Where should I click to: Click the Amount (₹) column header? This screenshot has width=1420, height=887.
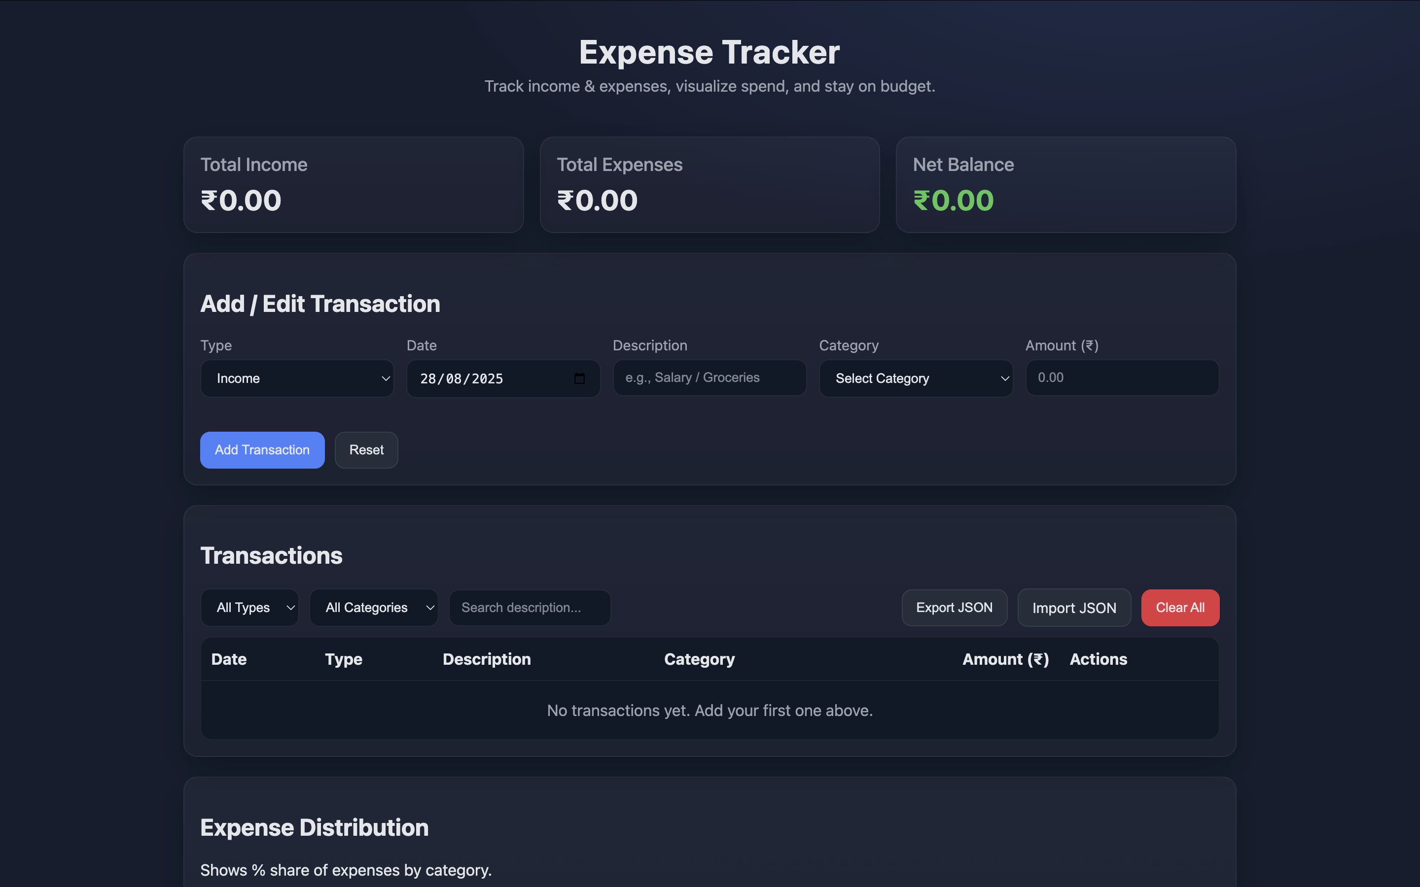[x=1006, y=659]
